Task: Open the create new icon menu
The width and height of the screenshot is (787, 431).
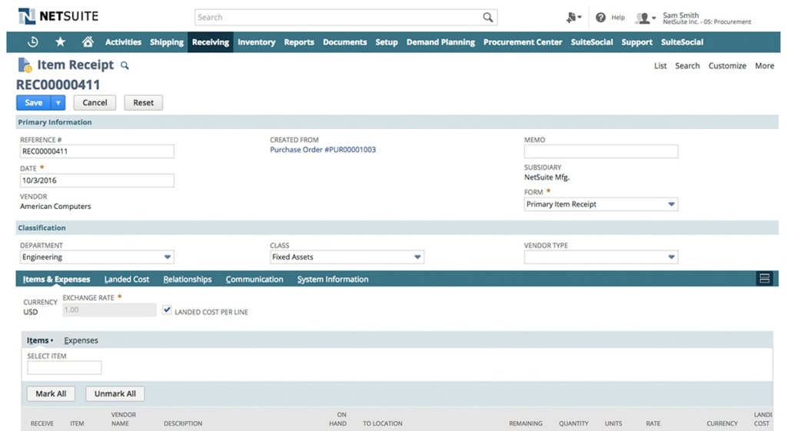Action: point(573,18)
